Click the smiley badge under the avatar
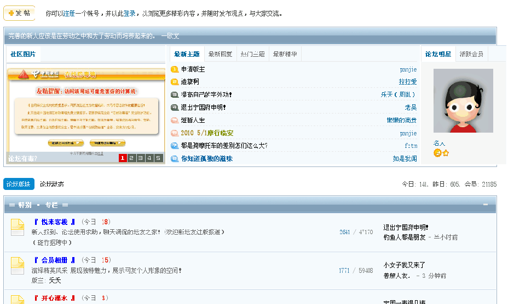The image size is (508, 304). pyautogui.click(x=437, y=153)
